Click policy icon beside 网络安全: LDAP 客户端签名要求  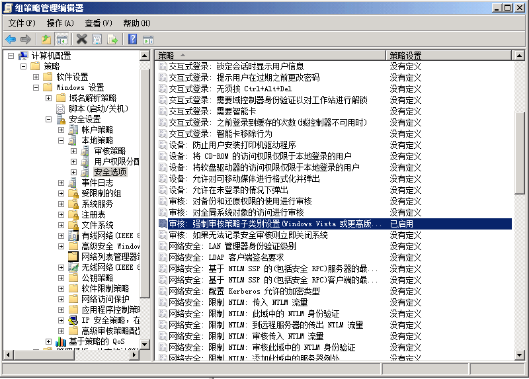pos(163,257)
